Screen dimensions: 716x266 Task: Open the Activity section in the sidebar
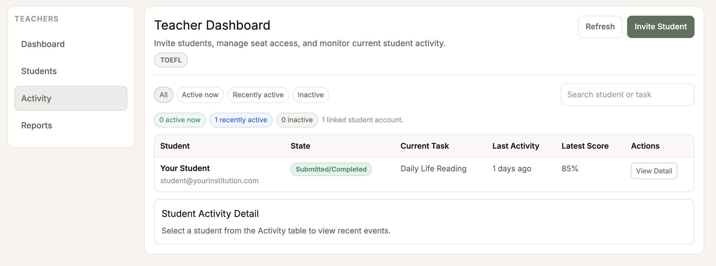click(36, 98)
